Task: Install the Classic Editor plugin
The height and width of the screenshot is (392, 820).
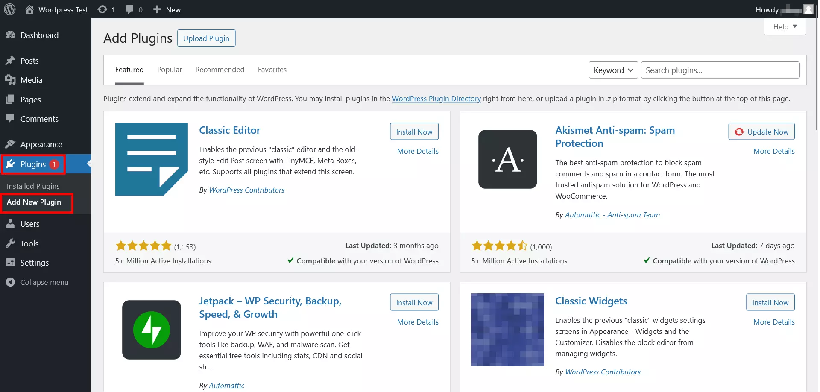Action: click(x=414, y=132)
